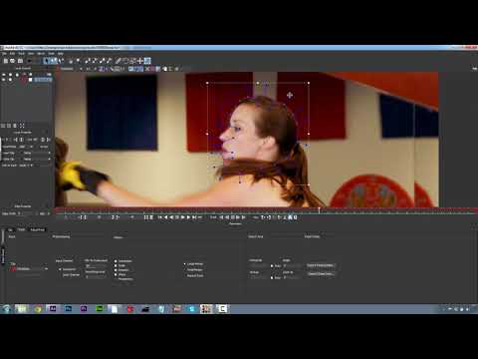Click the New Project toolbar icon

(x=5, y=61)
